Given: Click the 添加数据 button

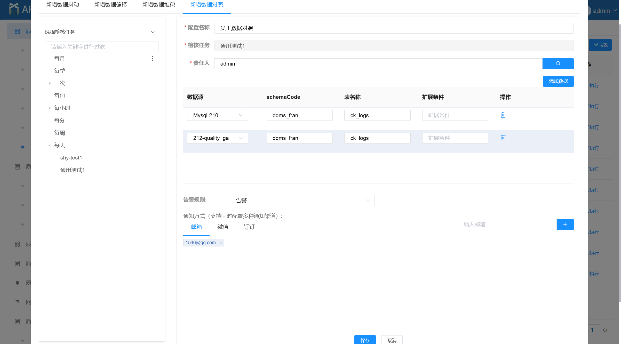Looking at the screenshot, I should 558,81.
